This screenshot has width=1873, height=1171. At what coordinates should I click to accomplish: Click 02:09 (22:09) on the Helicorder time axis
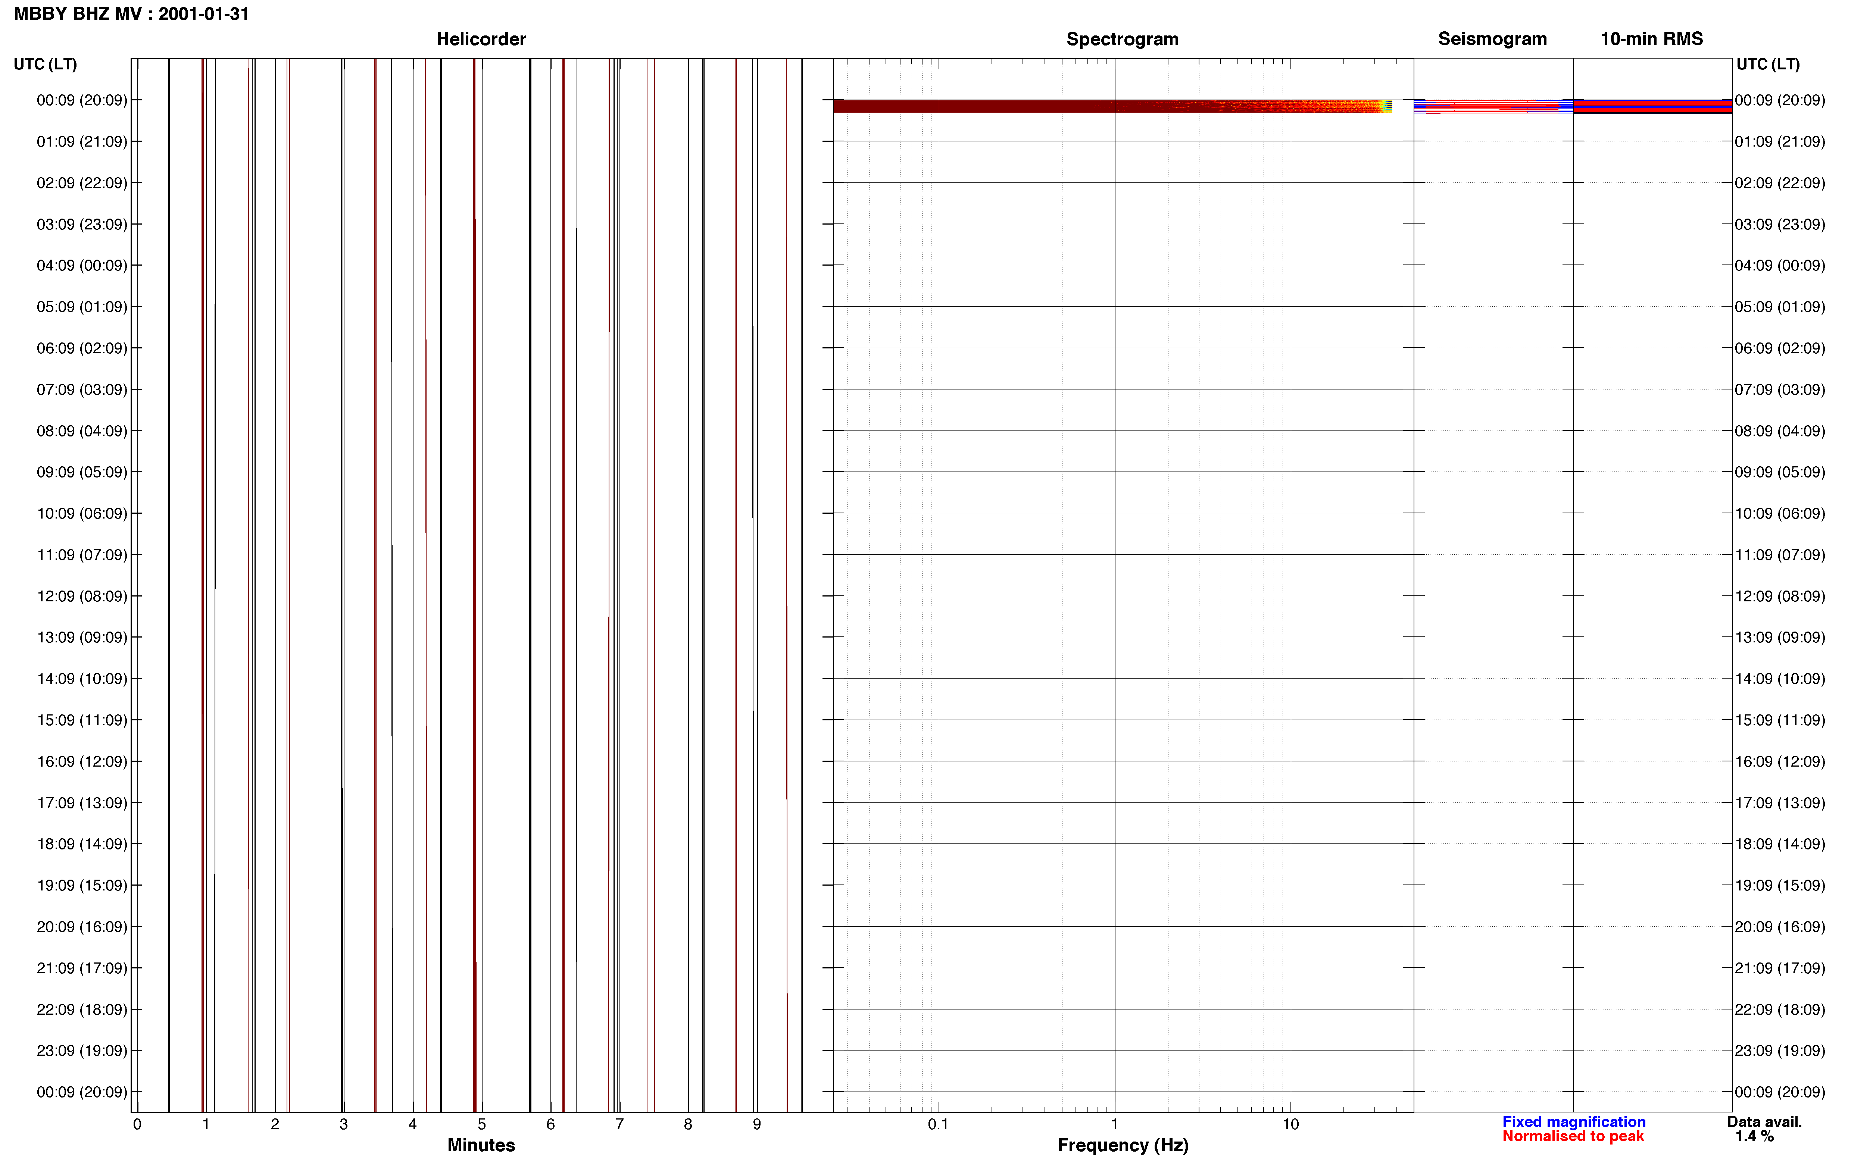click(x=82, y=183)
